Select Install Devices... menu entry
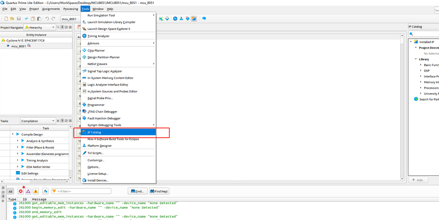This screenshot has height=220, width=439. coord(119,180)
